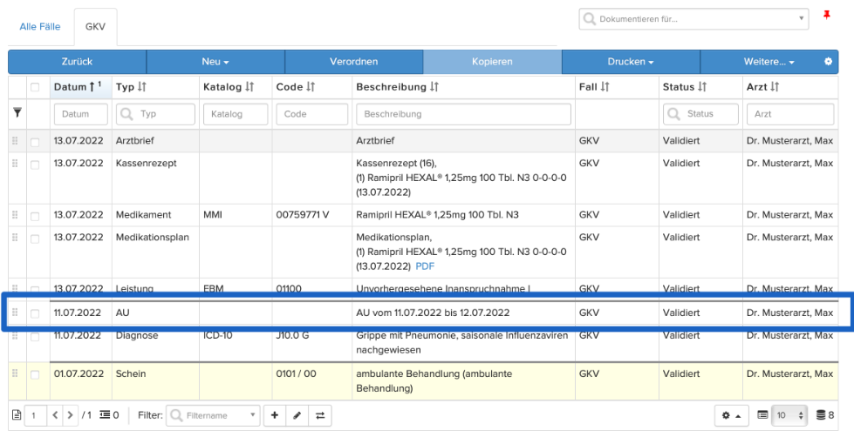Screen dimensions: 854x437
Task: Open toolbar settings gear icon
Action: click(x=829, y=62)
